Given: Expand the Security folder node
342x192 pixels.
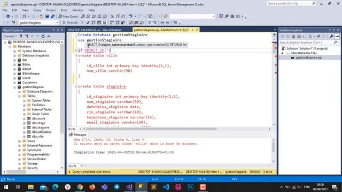Looking at the screenshot, I should pyautogui.click(x=19, y=168).
